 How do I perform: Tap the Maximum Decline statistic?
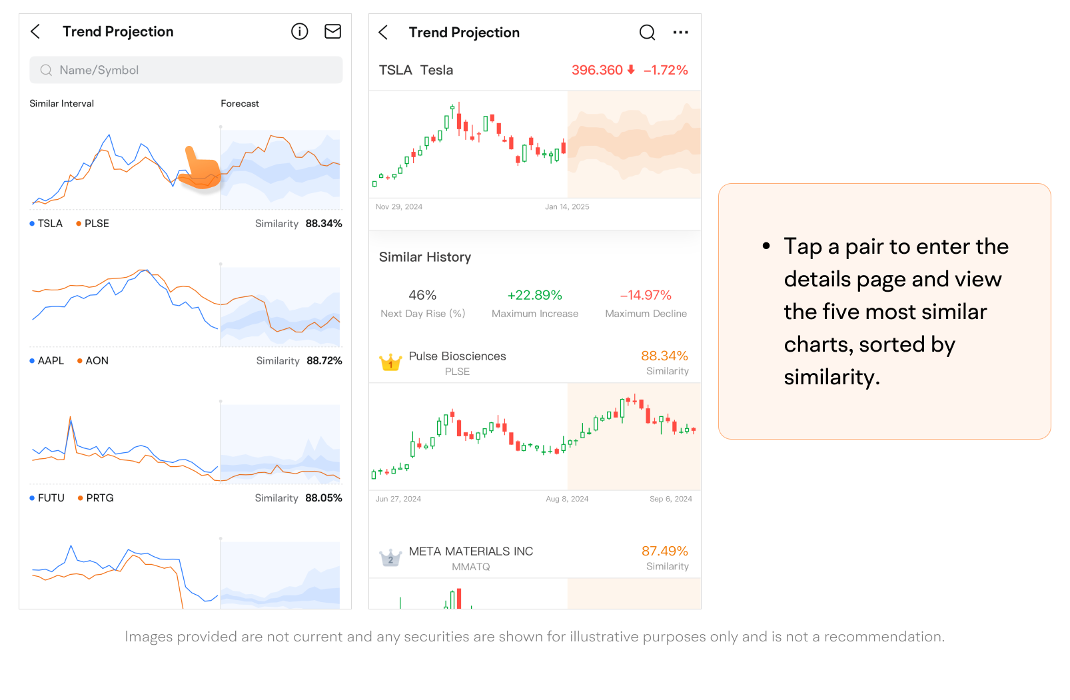click(646, 303)
